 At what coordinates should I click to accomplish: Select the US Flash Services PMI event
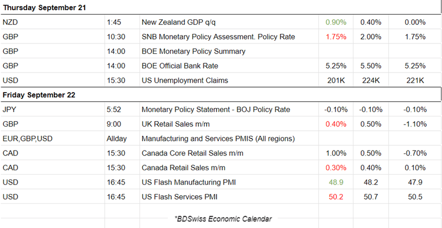coord(180,197)
